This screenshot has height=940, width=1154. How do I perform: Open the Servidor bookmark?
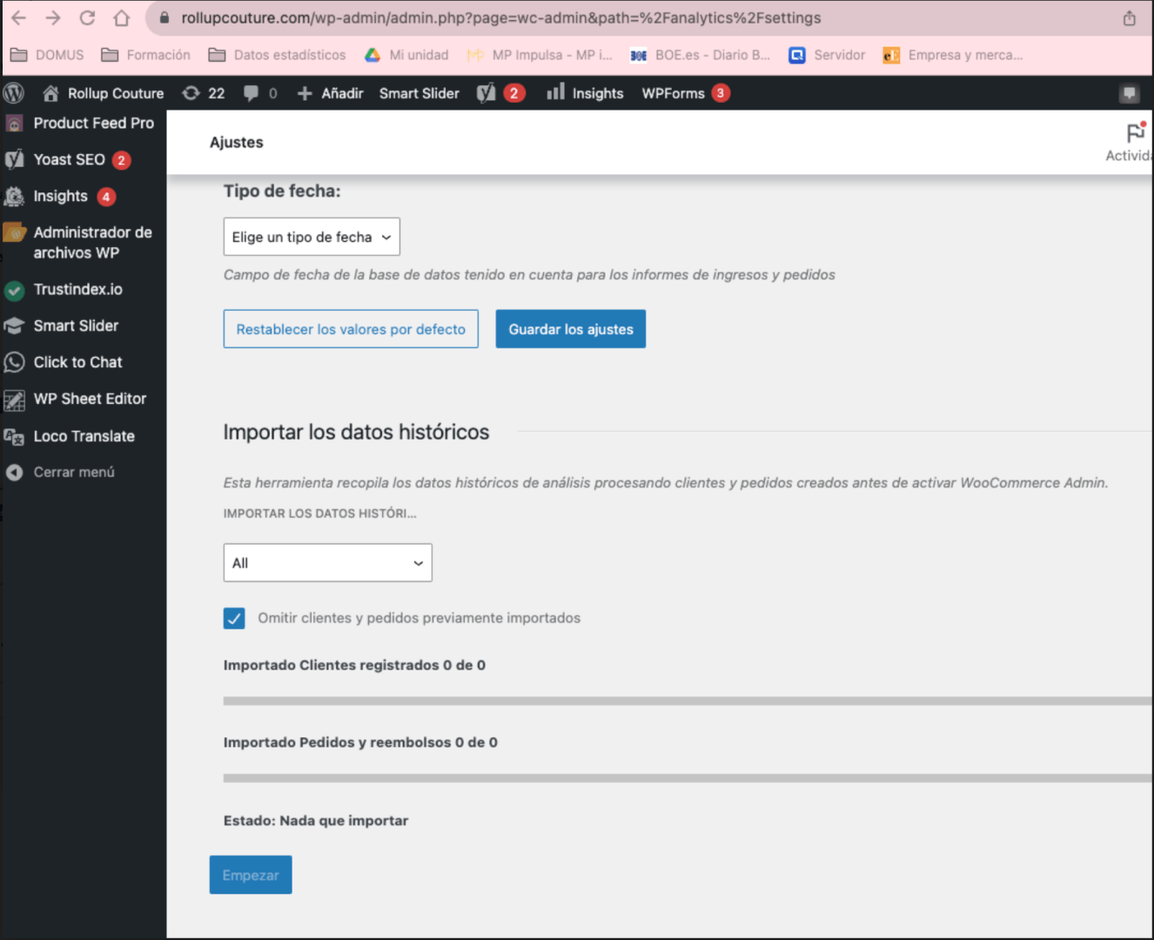(x=827, y=55)
